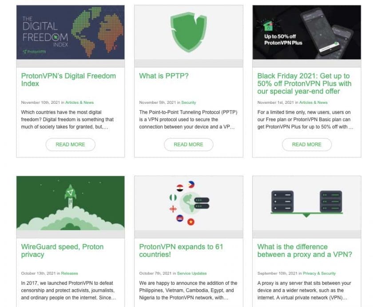The image size is (373, 307).
Task: Click the globe with country flags illustration
Action: pos(189,203)
